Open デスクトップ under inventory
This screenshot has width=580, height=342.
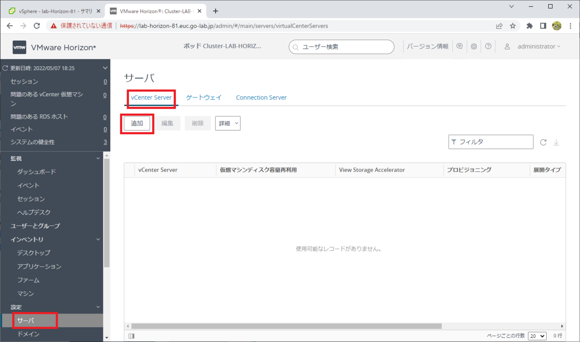34,253
